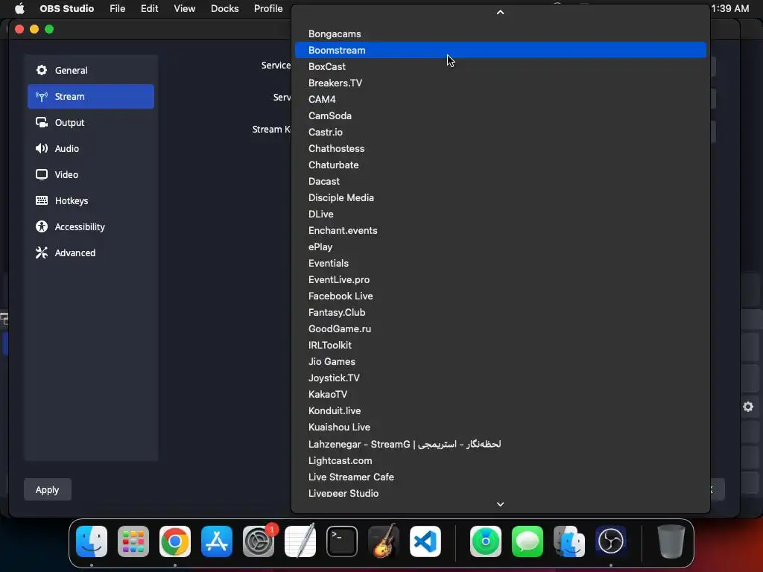Choose Bongacams from the service list
Image resolution: width=763 pixels, height=572 pixels.
(501, 34)
